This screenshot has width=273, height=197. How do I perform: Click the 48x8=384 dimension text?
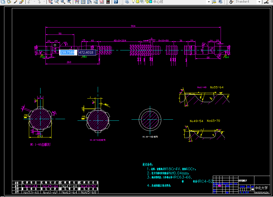pyautogui.click(x=120, y=40)
